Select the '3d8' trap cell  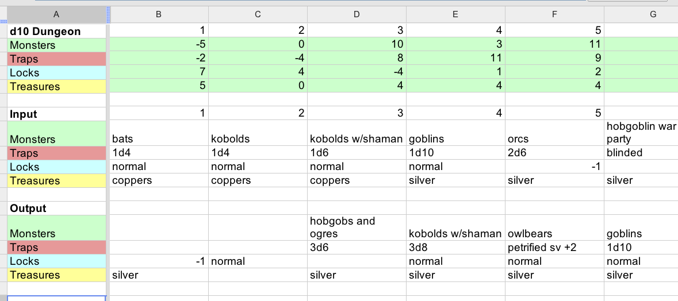[x=455, y=248]
